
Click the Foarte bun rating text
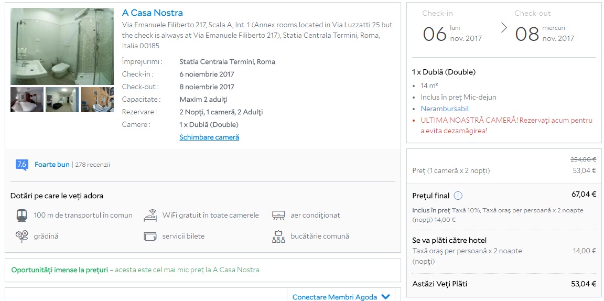pos(52,165)
